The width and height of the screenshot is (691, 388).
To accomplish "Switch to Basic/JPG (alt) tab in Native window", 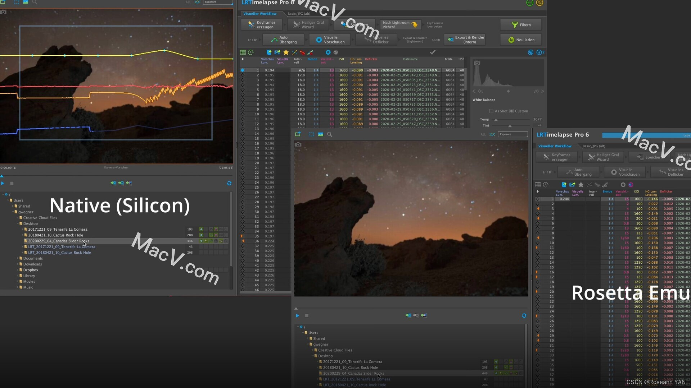I will [x=299, y=14].
